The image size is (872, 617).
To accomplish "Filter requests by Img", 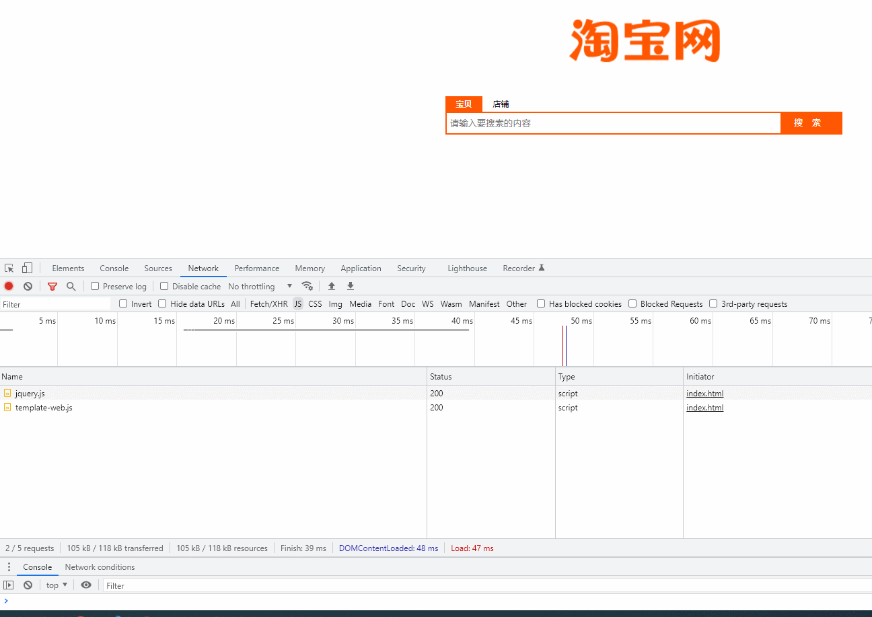I will (x=335, y=304).
